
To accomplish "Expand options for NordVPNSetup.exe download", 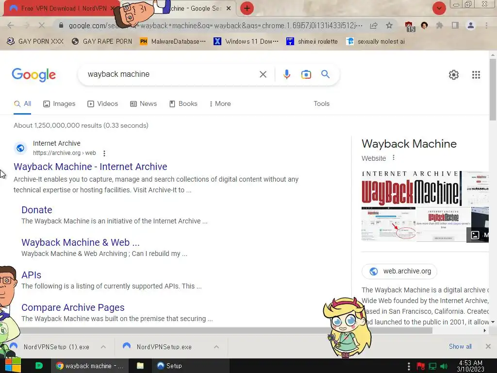I will 216,347.
